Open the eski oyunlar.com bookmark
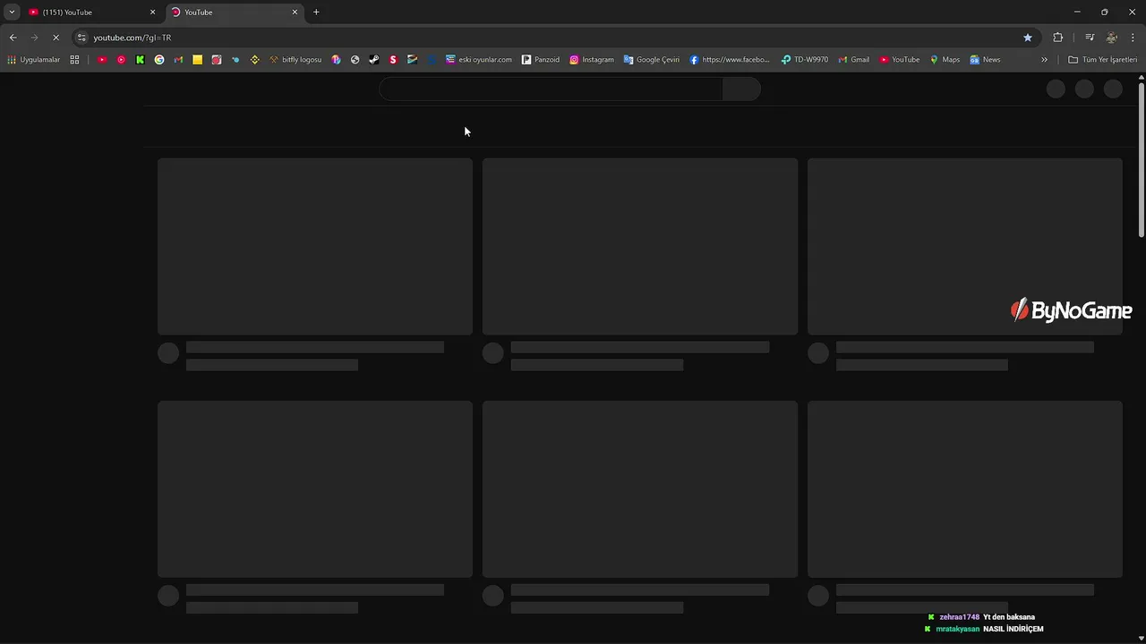This screenshot has height=644, width=1146. coord(479,60)
